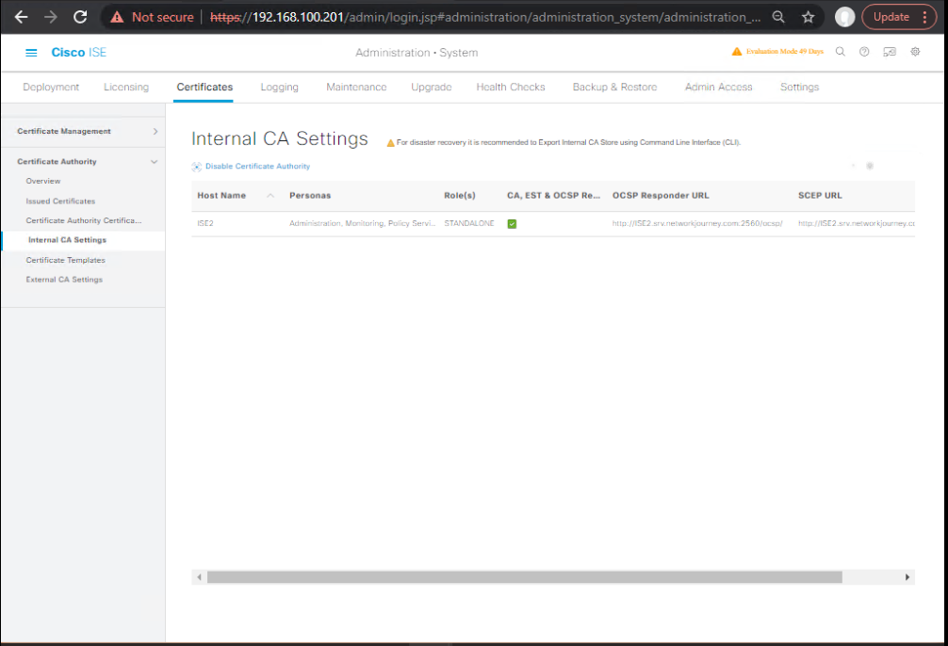The image size is (948, 646).
Task: Click OCSP Responder URL column header
Action: (661, 196)
